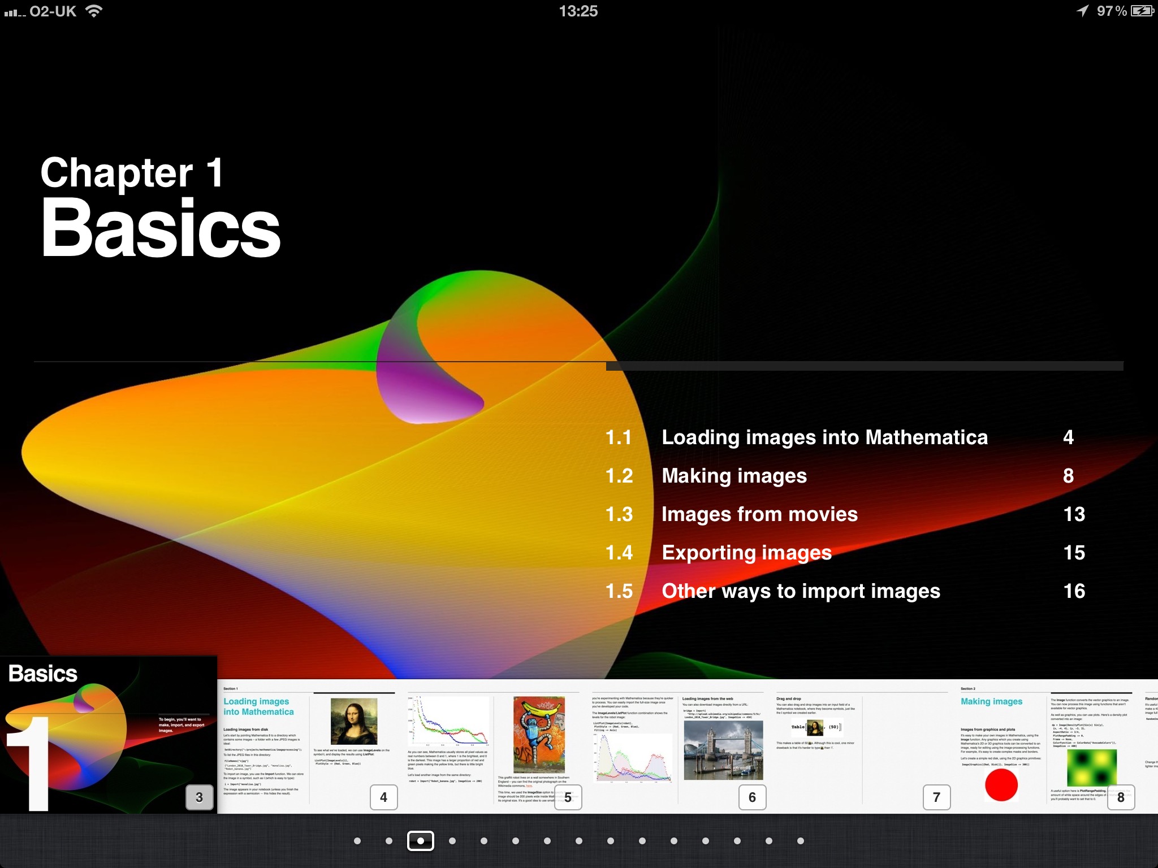Click page number badge 7

(x=937, y=797)
